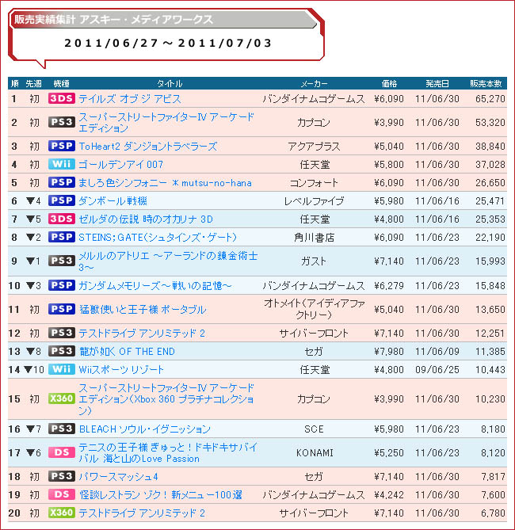Click the PS3 badge beside BLEACH
The width and height of the screenshot is (515, 530).
61,429
